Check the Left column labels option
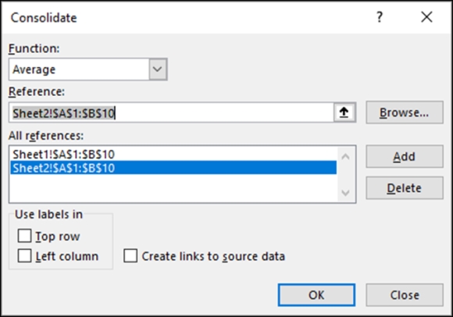 24,255
